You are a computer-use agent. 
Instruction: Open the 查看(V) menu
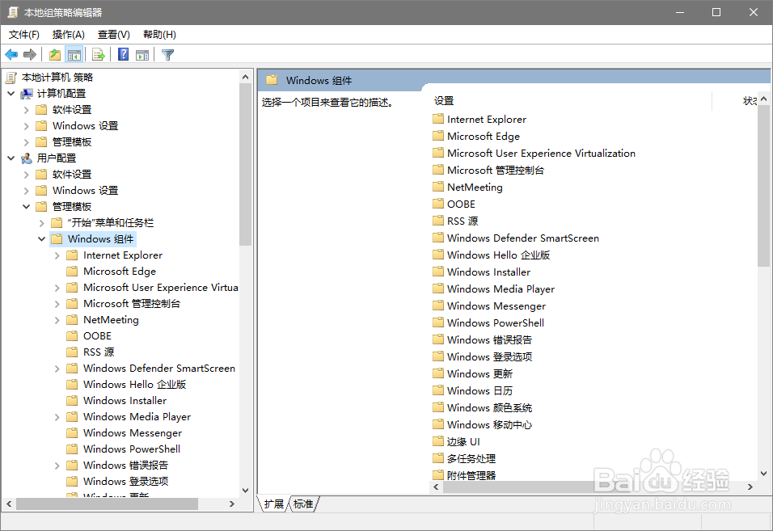tap(114, 35)
